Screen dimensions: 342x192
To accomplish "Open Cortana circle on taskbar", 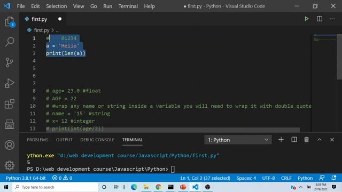I will pos(104,187).
